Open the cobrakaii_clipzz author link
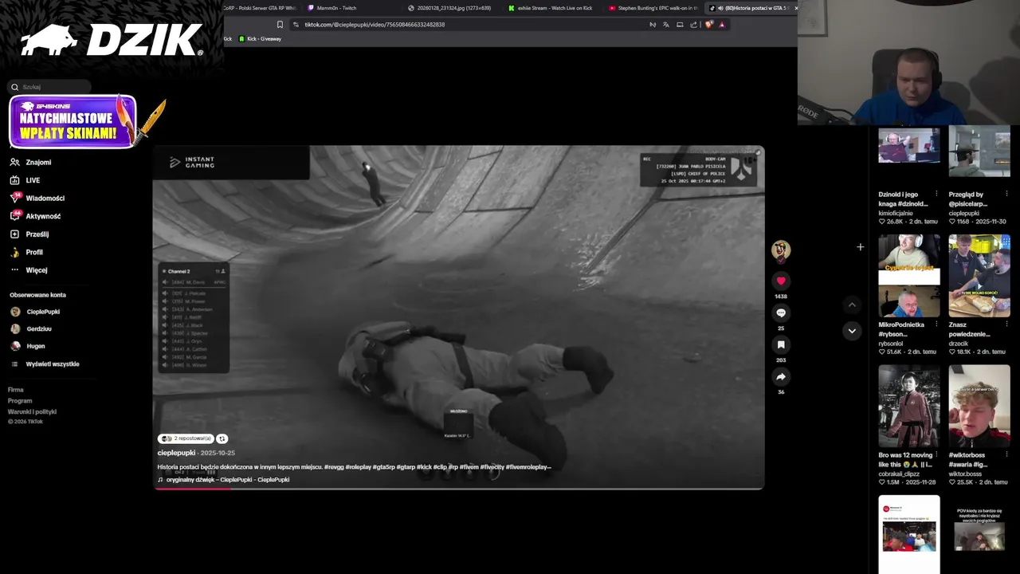 [899, 474]
